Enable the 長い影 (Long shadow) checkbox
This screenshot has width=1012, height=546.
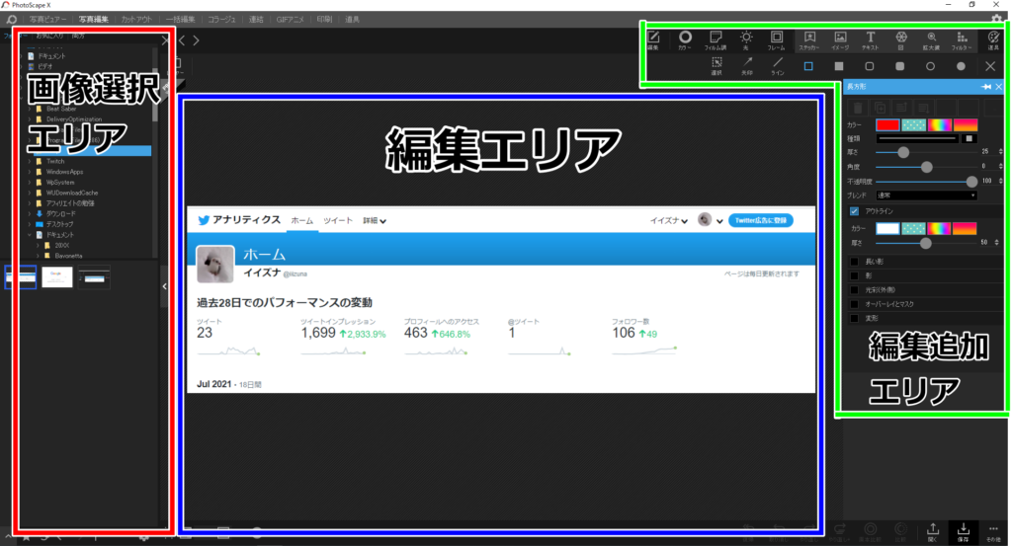(x=854, y=261)
